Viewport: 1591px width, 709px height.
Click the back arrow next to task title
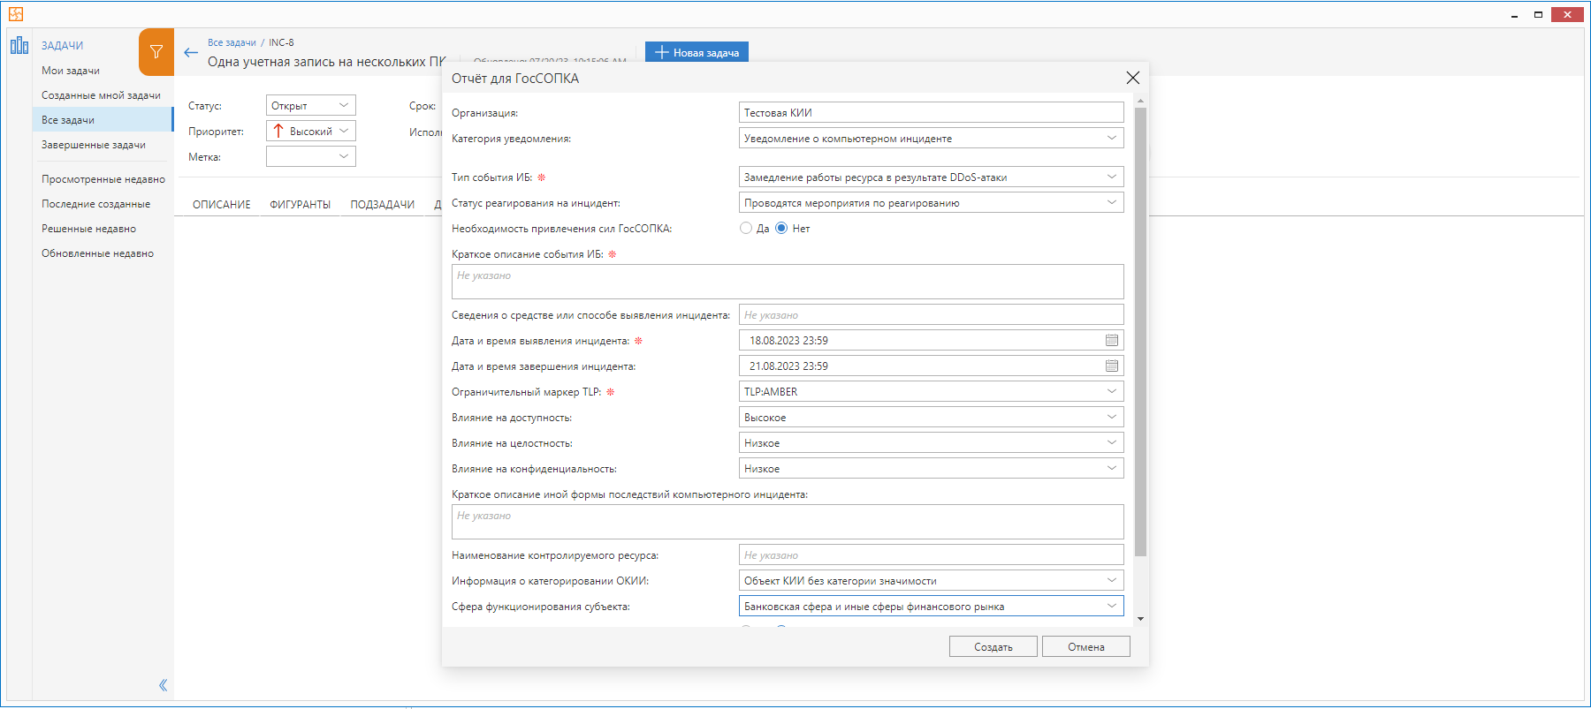(191, 52)
